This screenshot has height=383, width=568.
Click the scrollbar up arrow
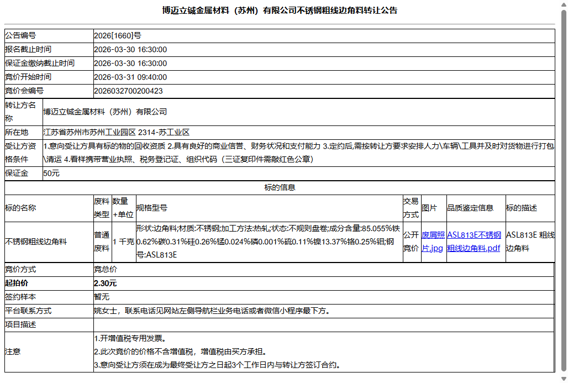click(563, 5)
